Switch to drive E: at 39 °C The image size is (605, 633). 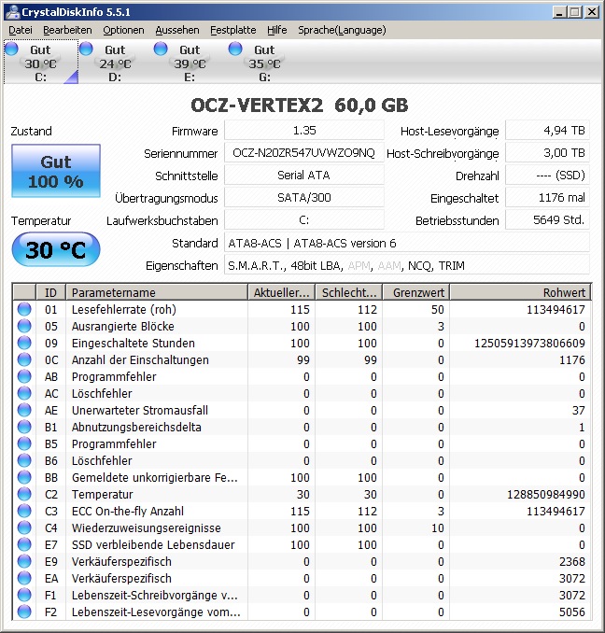pyautogui.click(x=190, y=62)
